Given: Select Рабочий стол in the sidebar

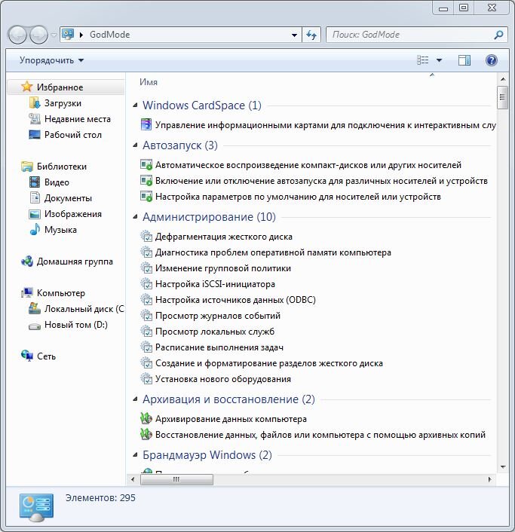Looking at the screenshot, I should 73,135.
